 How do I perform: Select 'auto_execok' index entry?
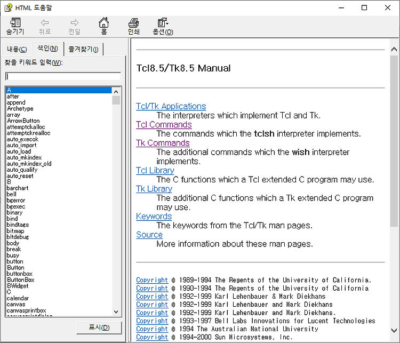(22, 139)
